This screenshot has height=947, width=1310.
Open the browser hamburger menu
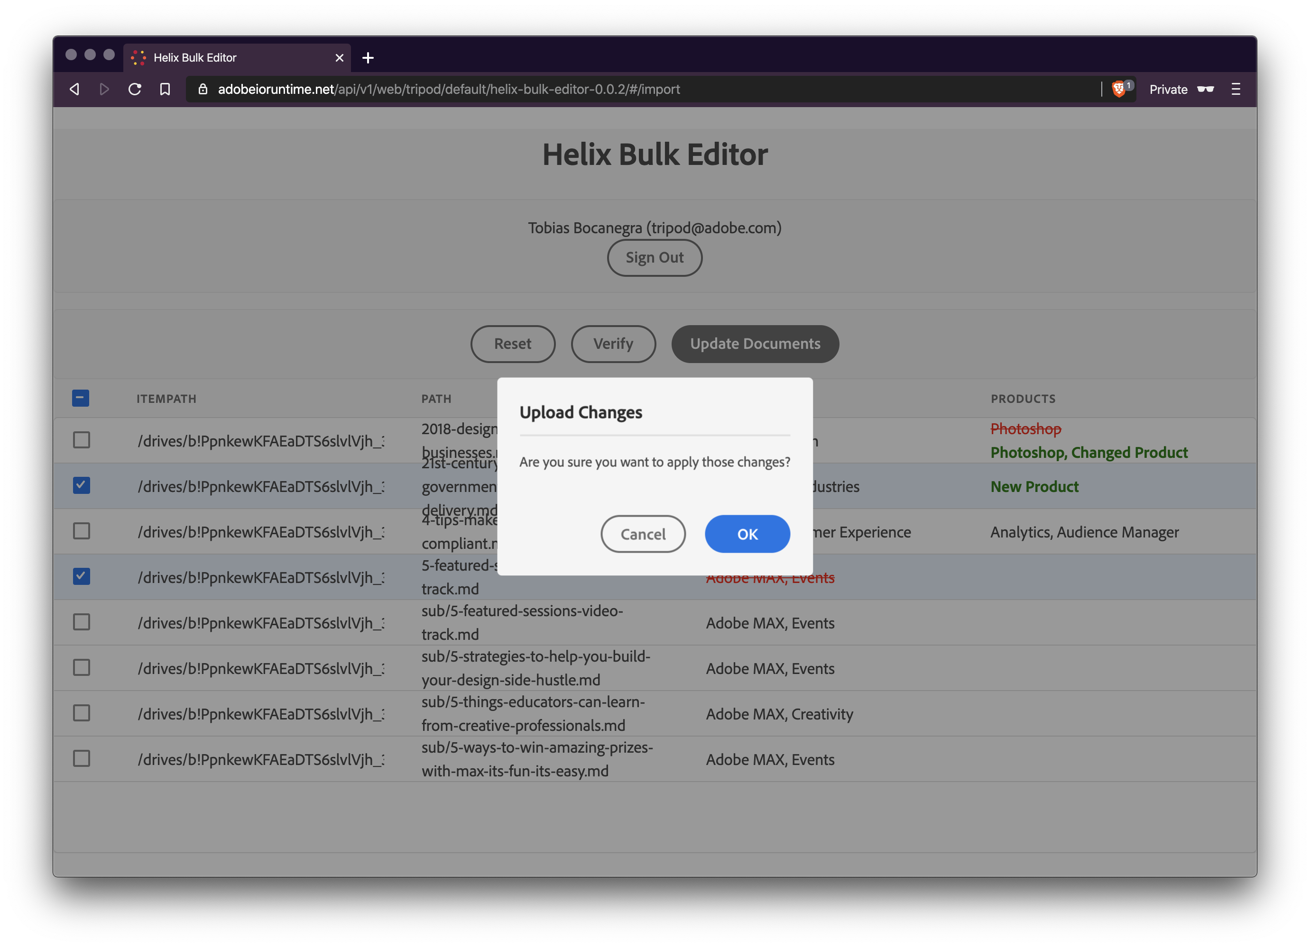1236,89
